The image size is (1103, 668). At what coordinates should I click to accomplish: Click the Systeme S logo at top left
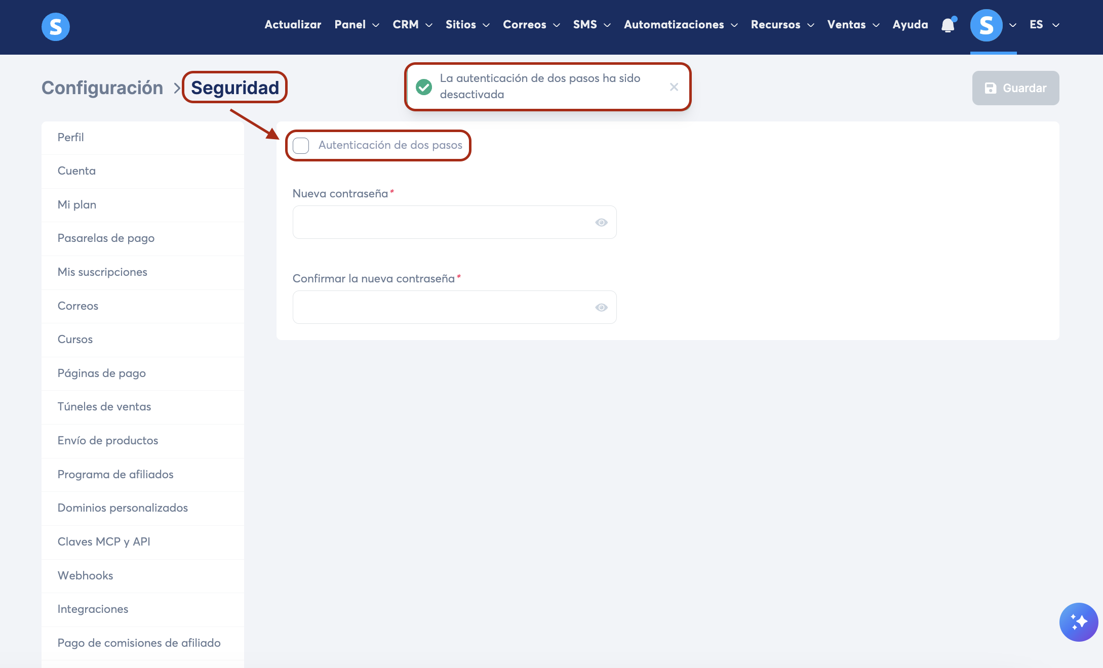[x=56, y=27]
